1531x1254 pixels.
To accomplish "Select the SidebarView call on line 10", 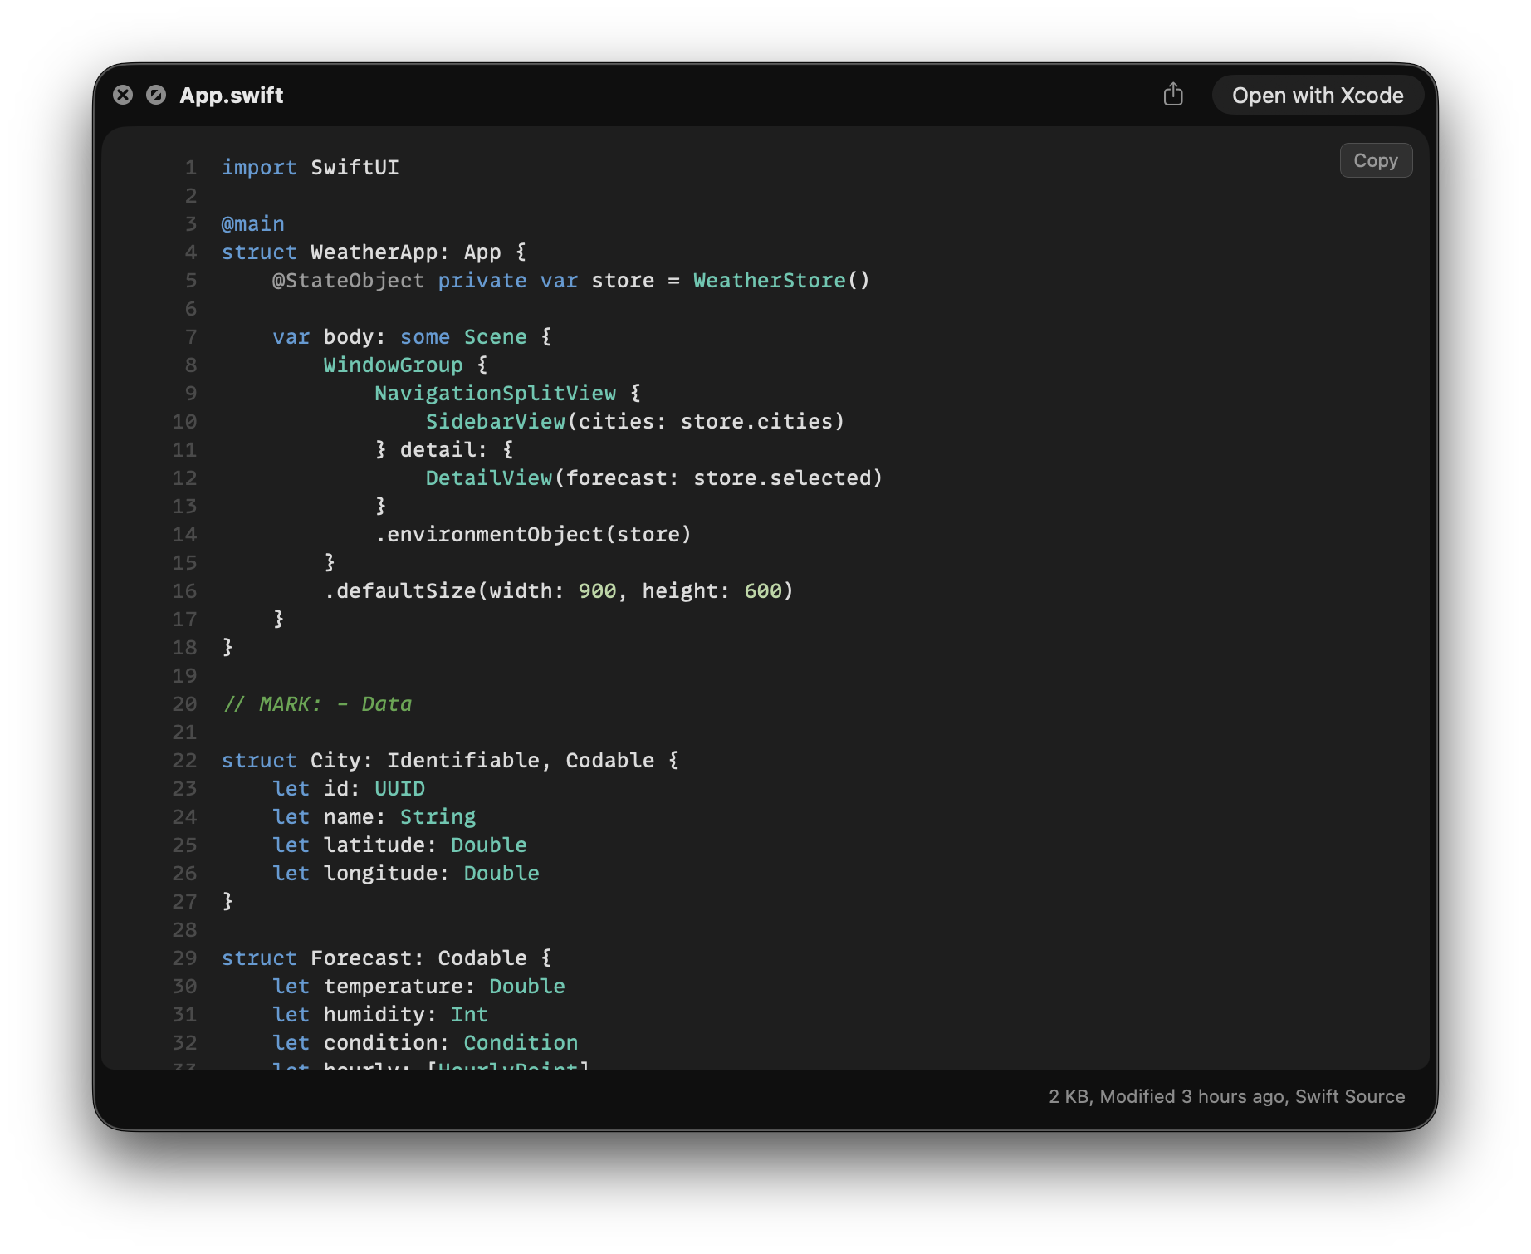I will [x=494, y=421].
